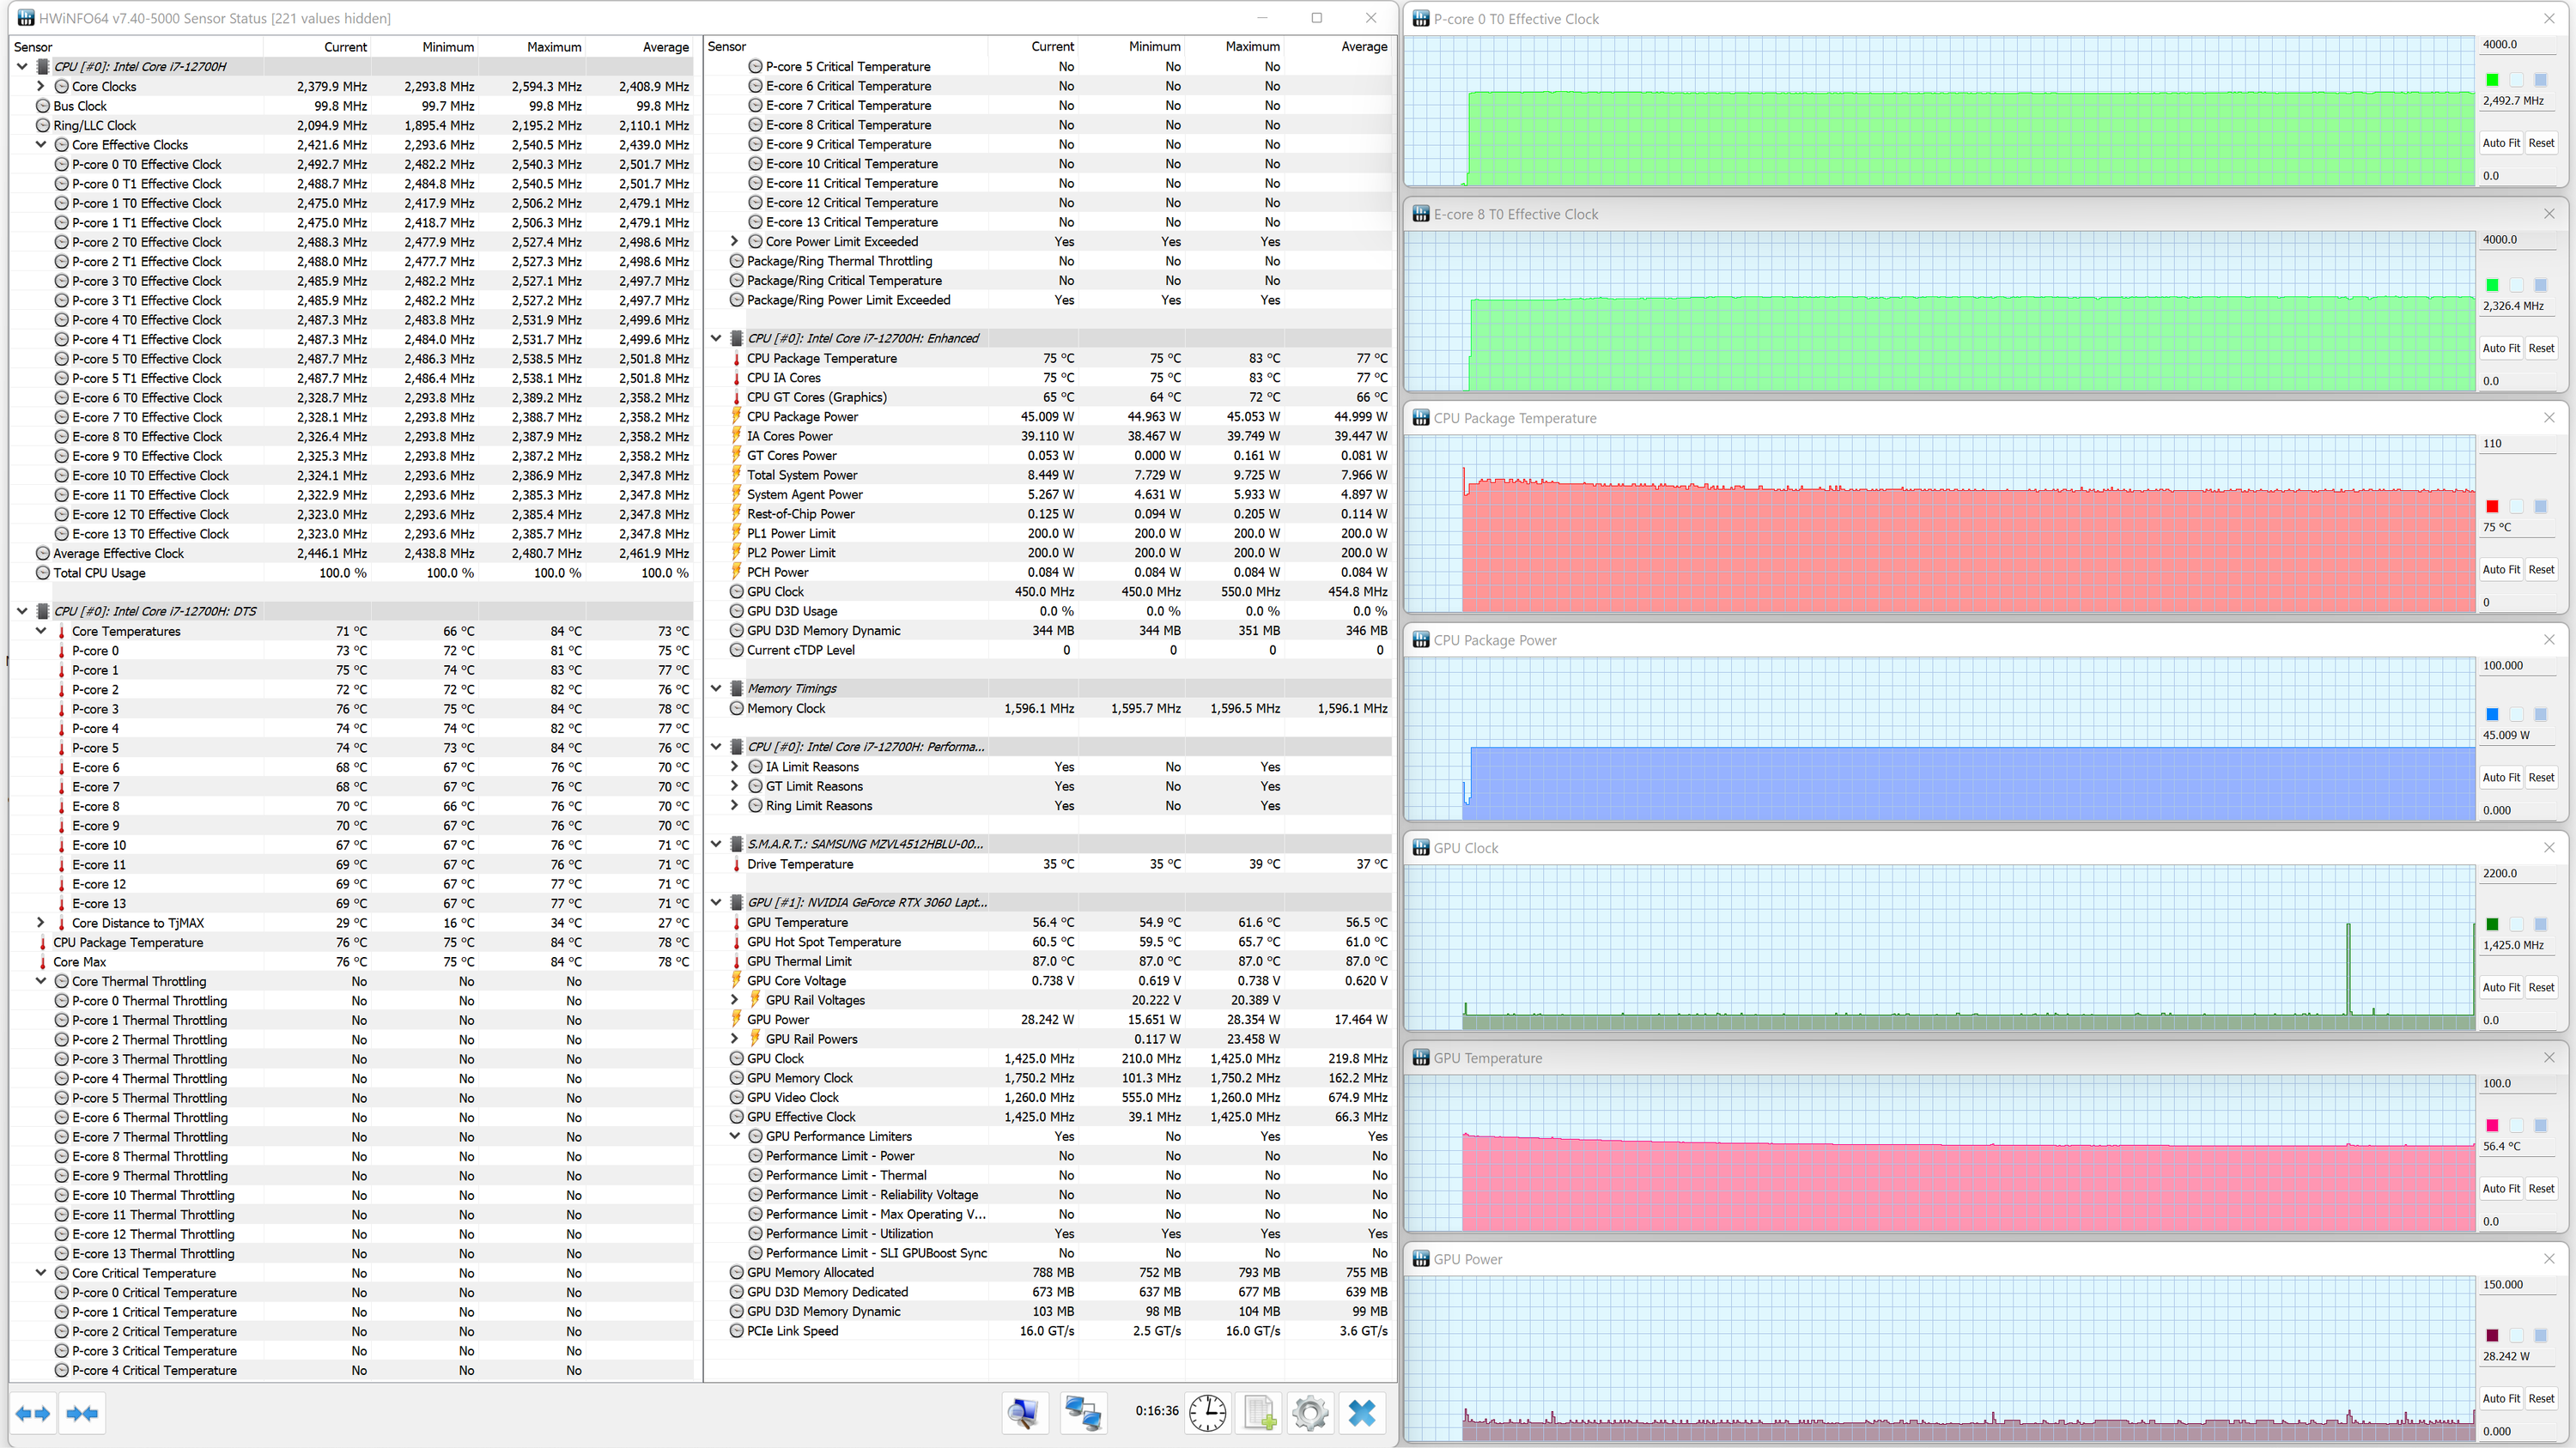This screenshot has width=2576, height=1448.
Task: Click Auto Fit on CPU Package Temperature graph
Action: 2500,570
